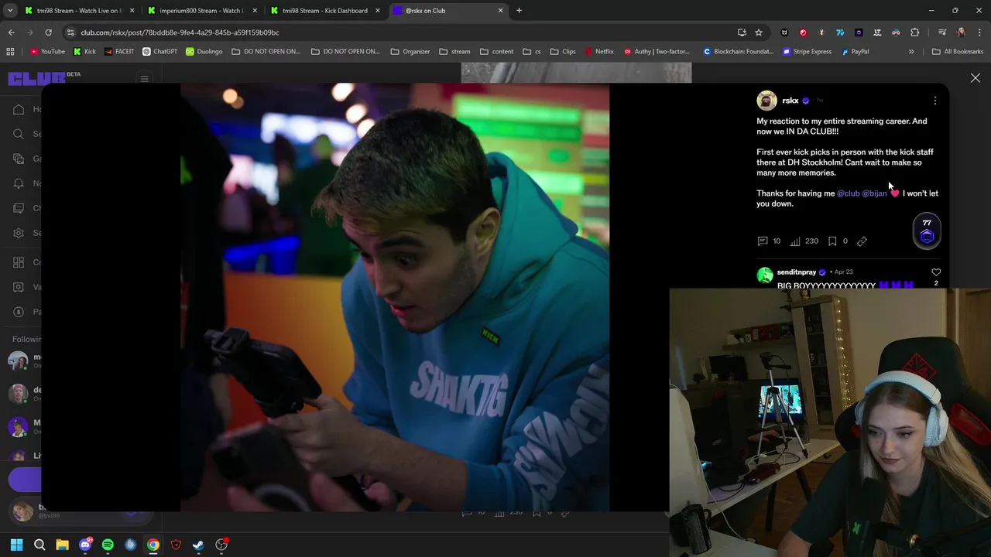Viewport: 991px width, 557px height.
Task: Open the ChatGPT bookmark
Action: coord(159,52)
